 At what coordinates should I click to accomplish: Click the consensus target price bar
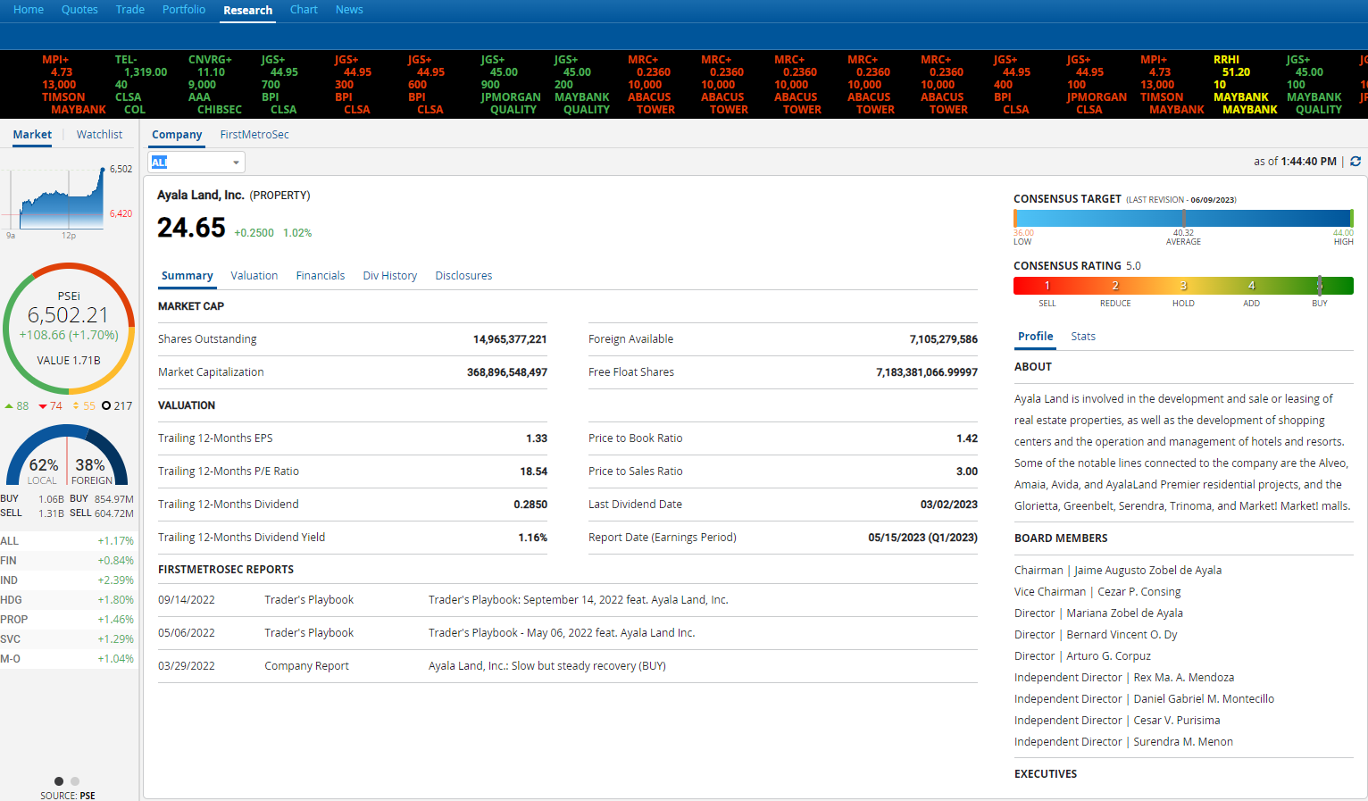(x=1183, y=218)
